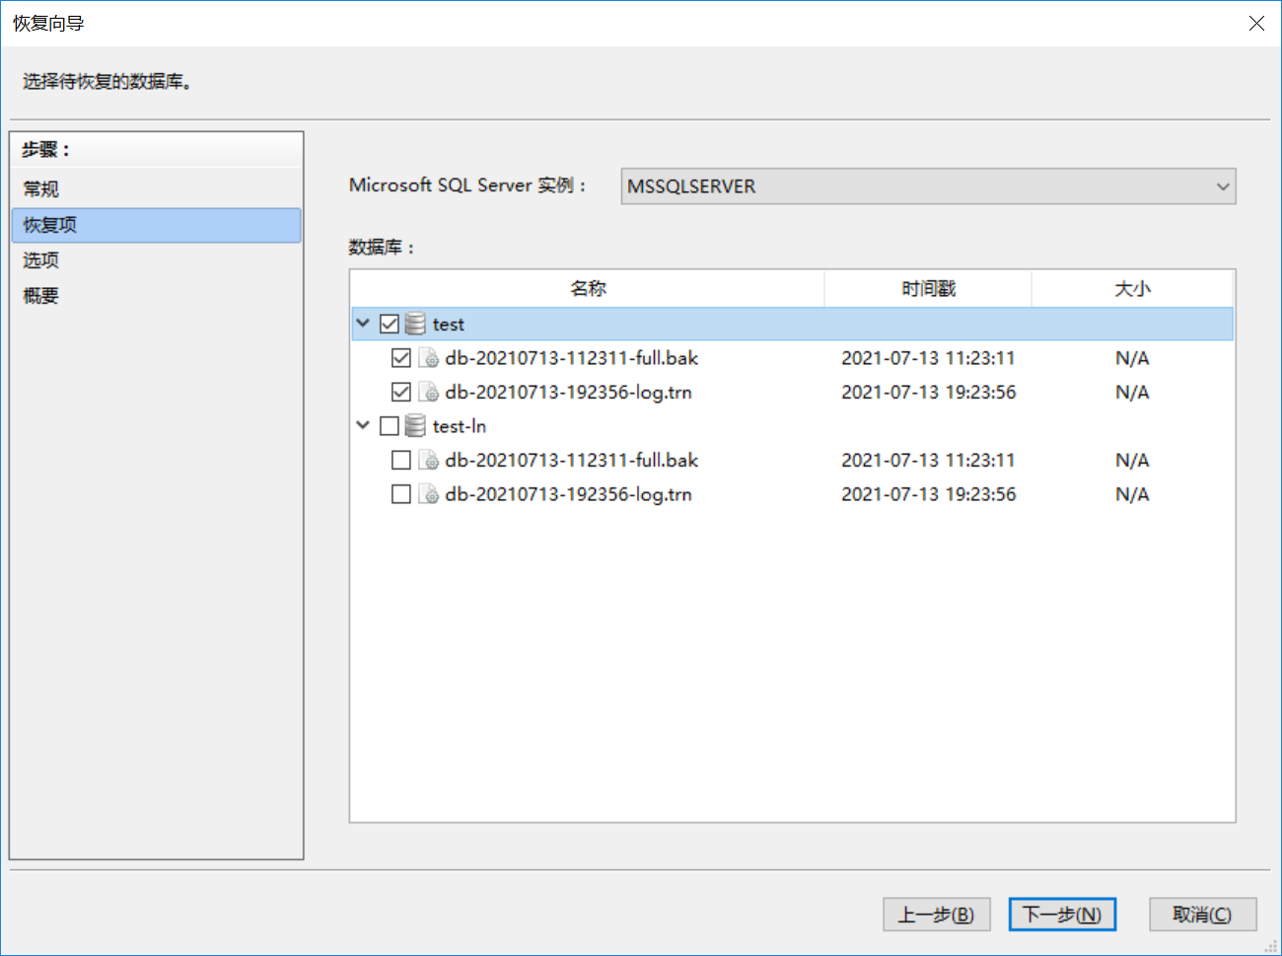Click file icon of test-ln full.bak backup

(x=429, y=461)
